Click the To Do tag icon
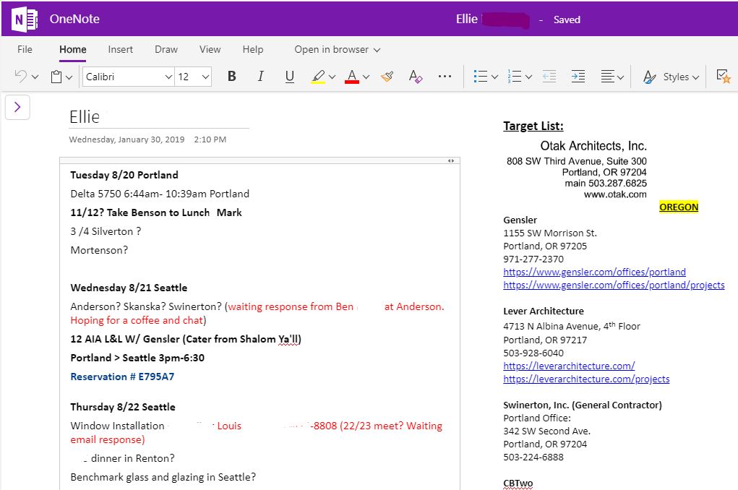 tap(722, 77)
